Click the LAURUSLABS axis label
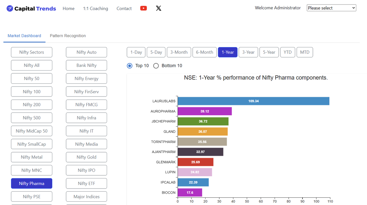The height and width of the screenshot is (205, 367). pos(164,101)
